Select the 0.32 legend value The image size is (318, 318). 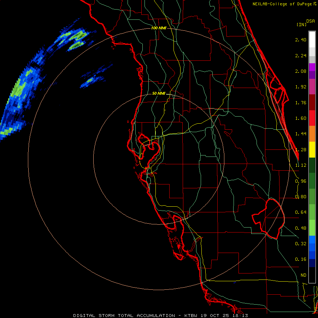301,244
